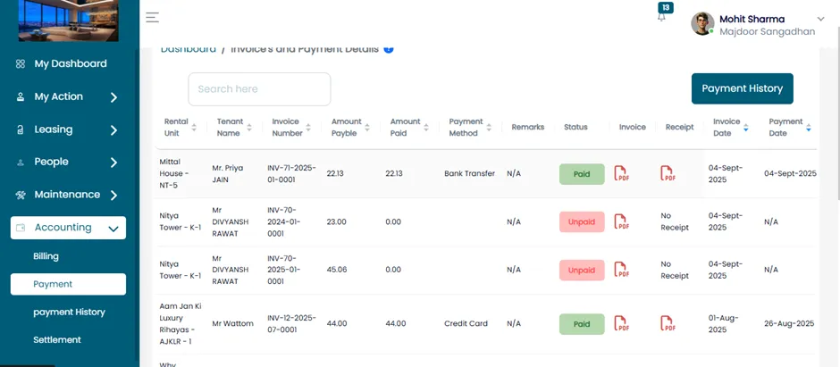Image resolution: width=840 pixels, height=367 pixels.
Task: Select the Mittal House - NT-5 cell
Action: tap(174, 173)
